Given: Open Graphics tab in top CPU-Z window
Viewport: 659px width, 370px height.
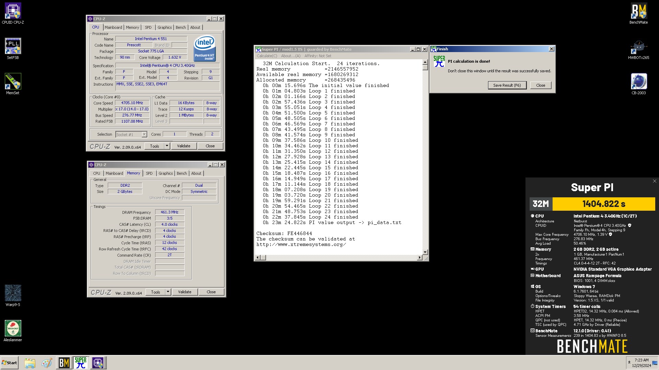Looking at the screenshot, I should (x=164, y=27).
